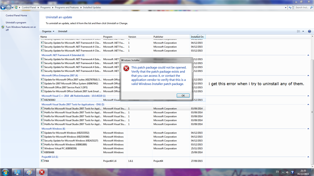The height and width of the screenshot is (176, 314).
Task: Open recent pages dropdown beside navigation arrows
Action: [12, 8]
